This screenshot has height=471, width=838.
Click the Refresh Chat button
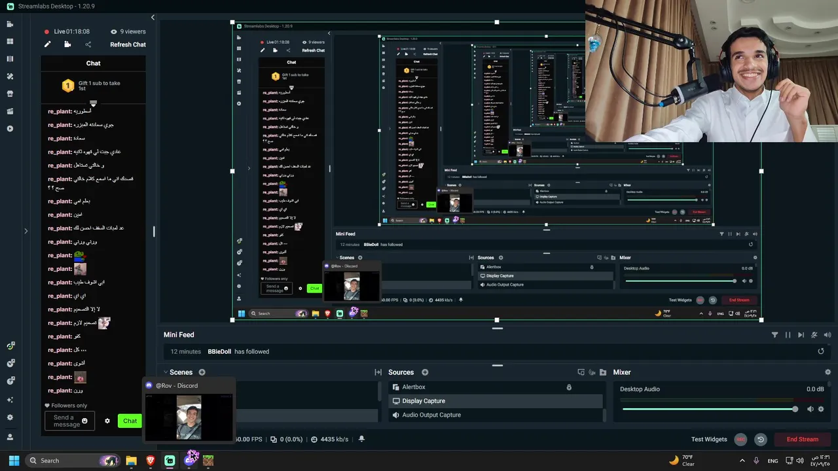(128, 44)
